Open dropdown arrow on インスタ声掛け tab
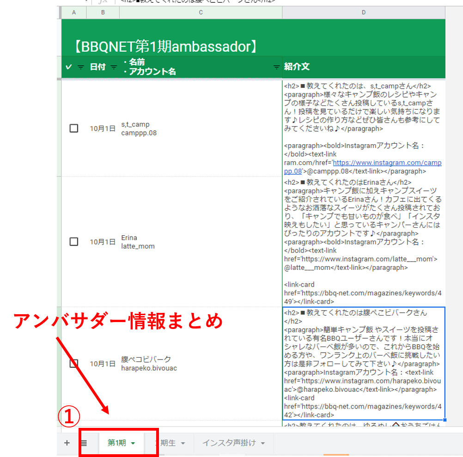This screenshot has width=463, height=457. [263, 443]
